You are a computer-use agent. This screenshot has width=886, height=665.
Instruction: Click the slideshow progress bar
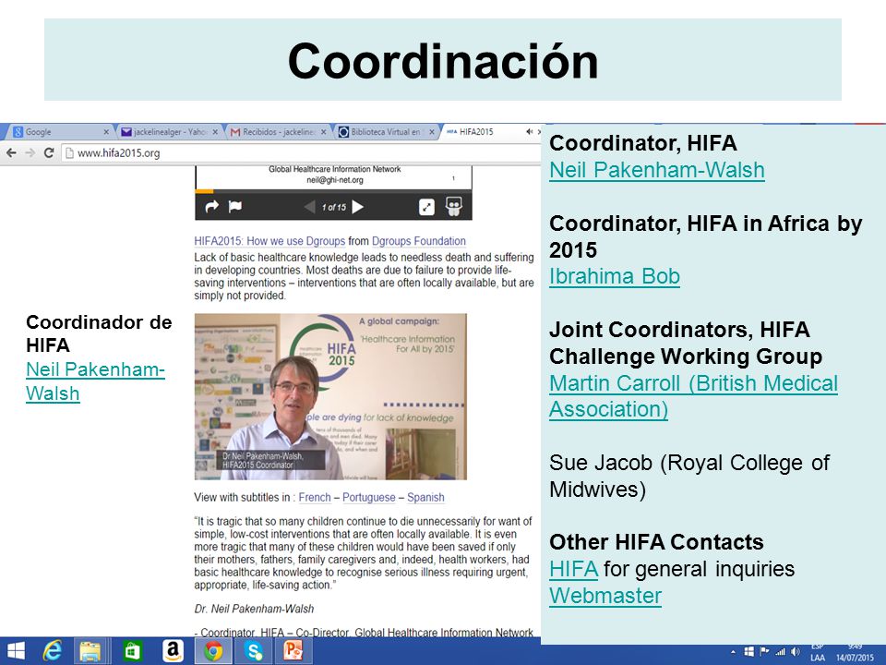[333, 191]
